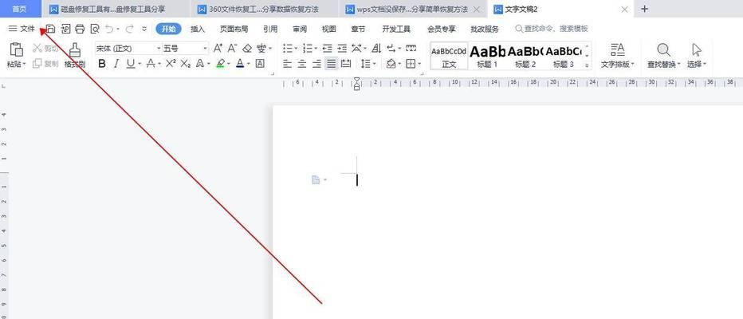Click the text effects outlined A icon
This screenshot has height=319, width=743.
coord(200,64)
